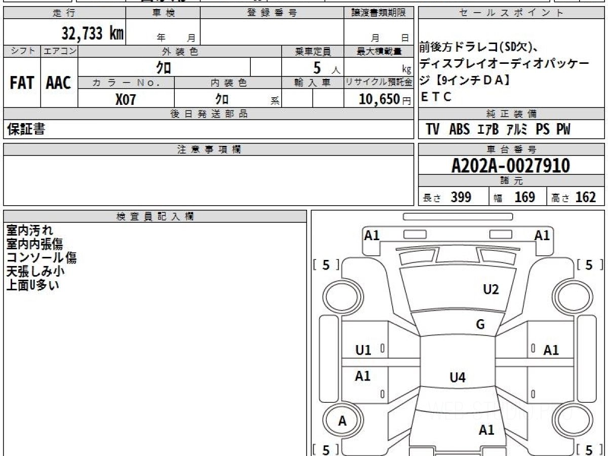This screenshot has width=608, height=456.
Task: Select the ETC sales point line
Action: point(436,97)
